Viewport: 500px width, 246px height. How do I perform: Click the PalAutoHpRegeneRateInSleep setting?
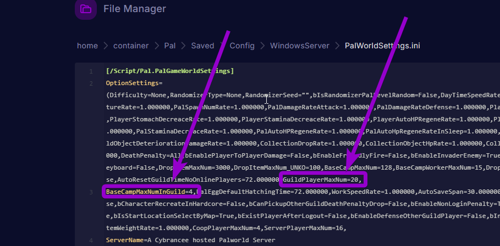431,131
